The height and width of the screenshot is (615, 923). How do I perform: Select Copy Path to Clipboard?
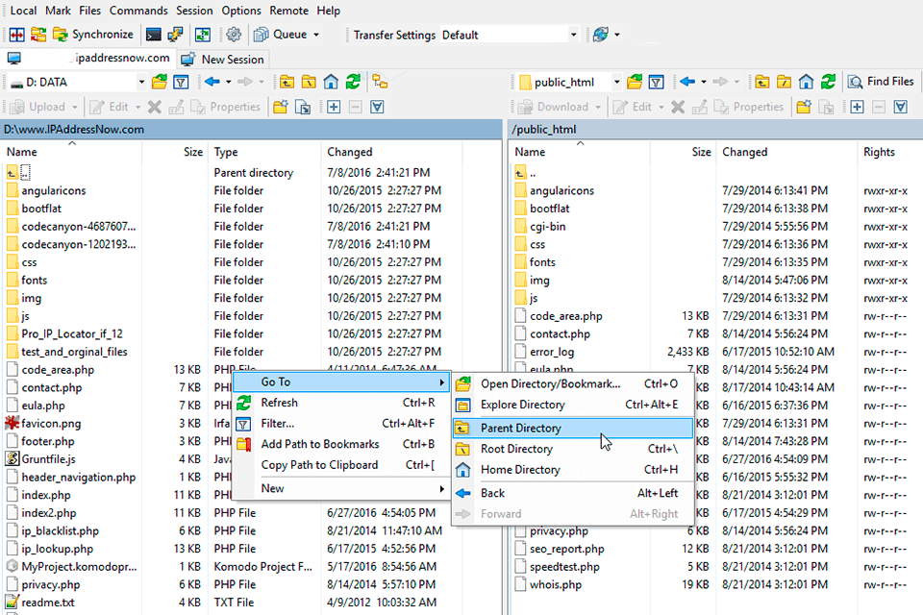click(x=341, y=465)
